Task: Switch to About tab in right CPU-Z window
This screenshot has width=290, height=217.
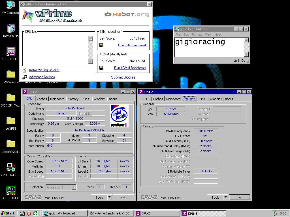Action: (x=229, y=99)
